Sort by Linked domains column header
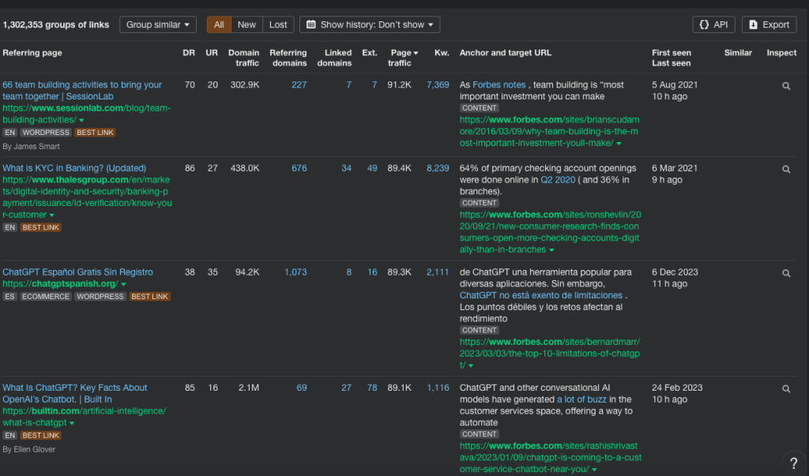Viewport: 809px width, 476px height. point(334,58)
